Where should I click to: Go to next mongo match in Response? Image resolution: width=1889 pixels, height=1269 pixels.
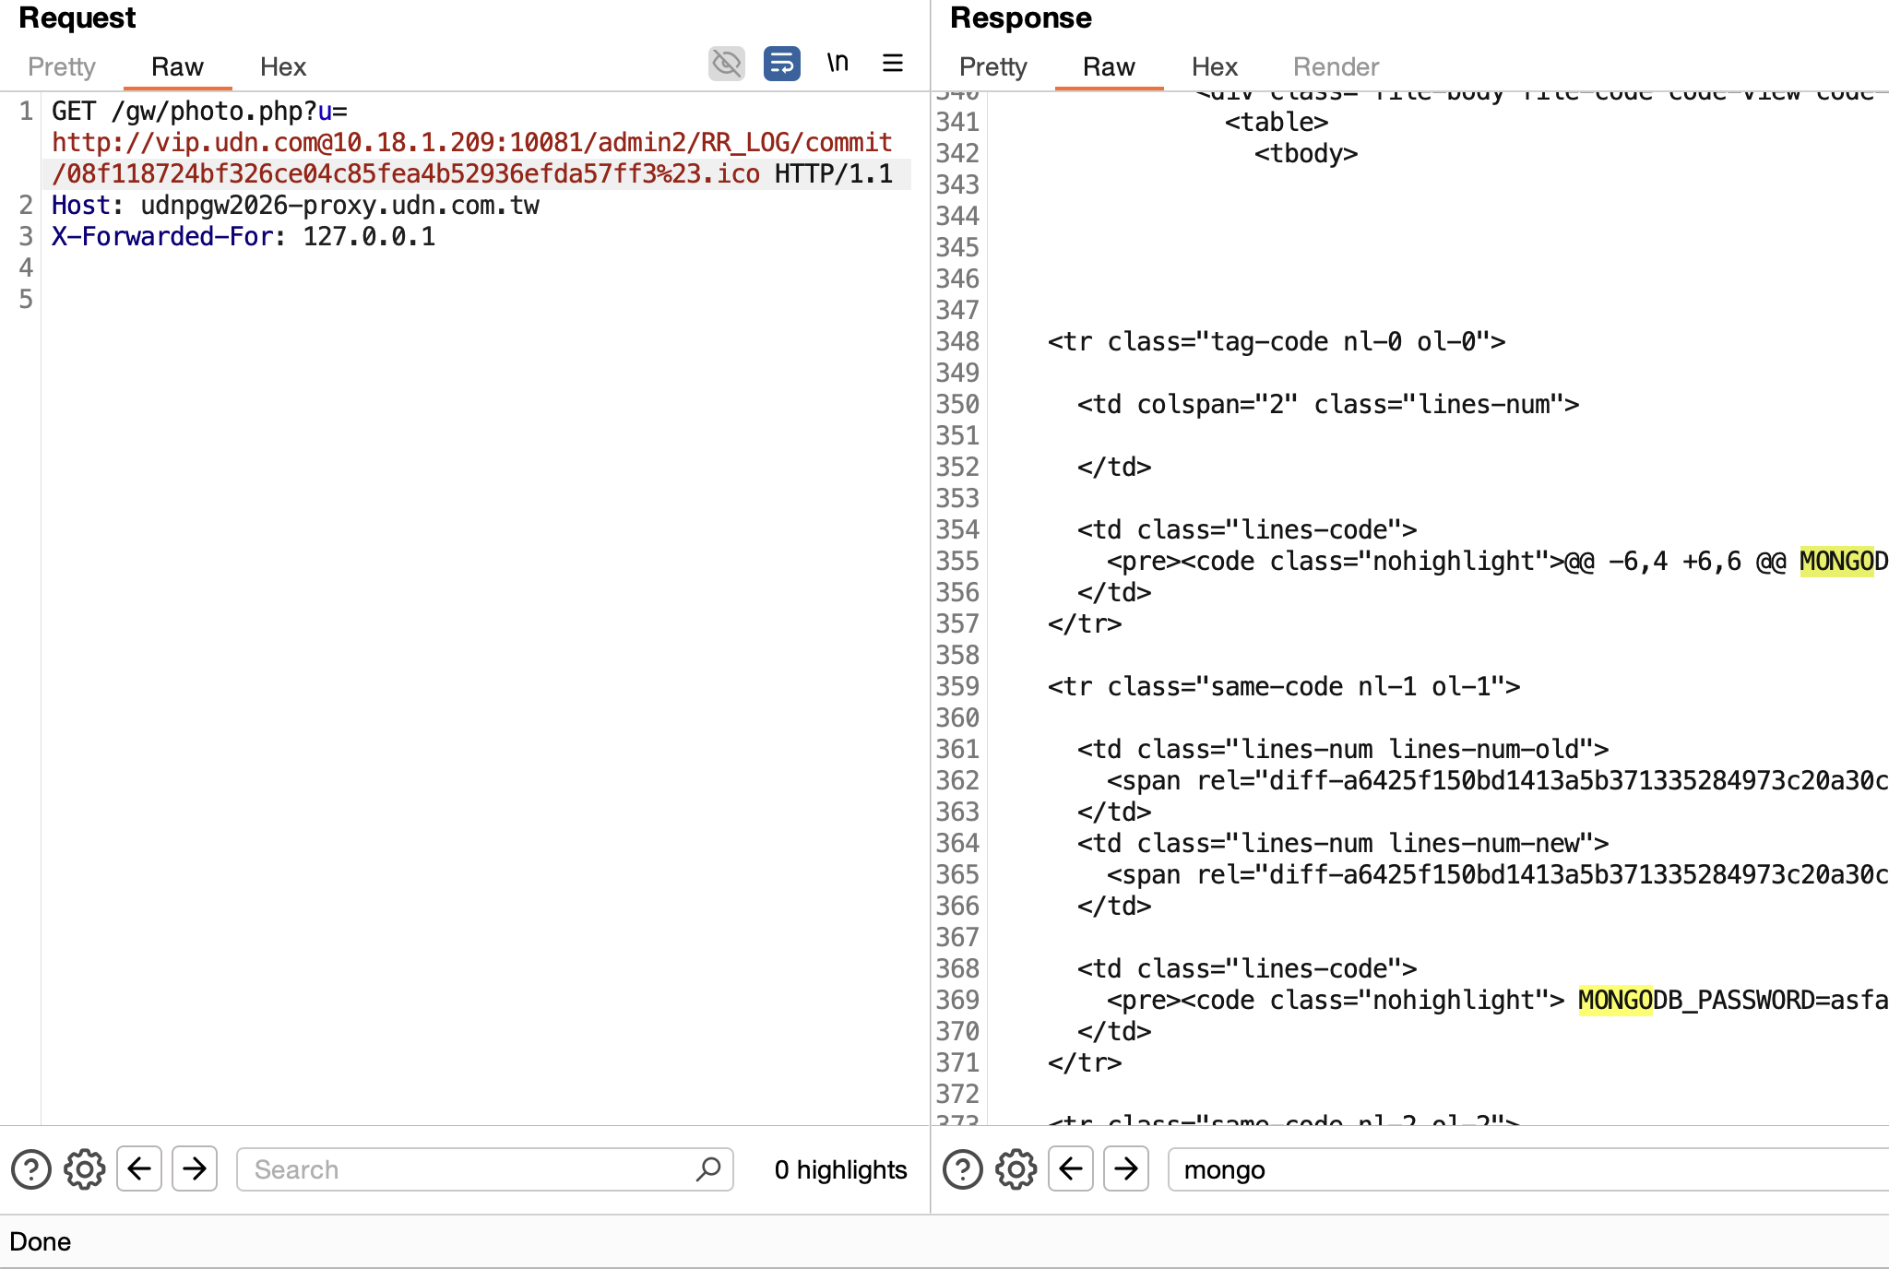pyautogui.click(x=1126, y=1169)
